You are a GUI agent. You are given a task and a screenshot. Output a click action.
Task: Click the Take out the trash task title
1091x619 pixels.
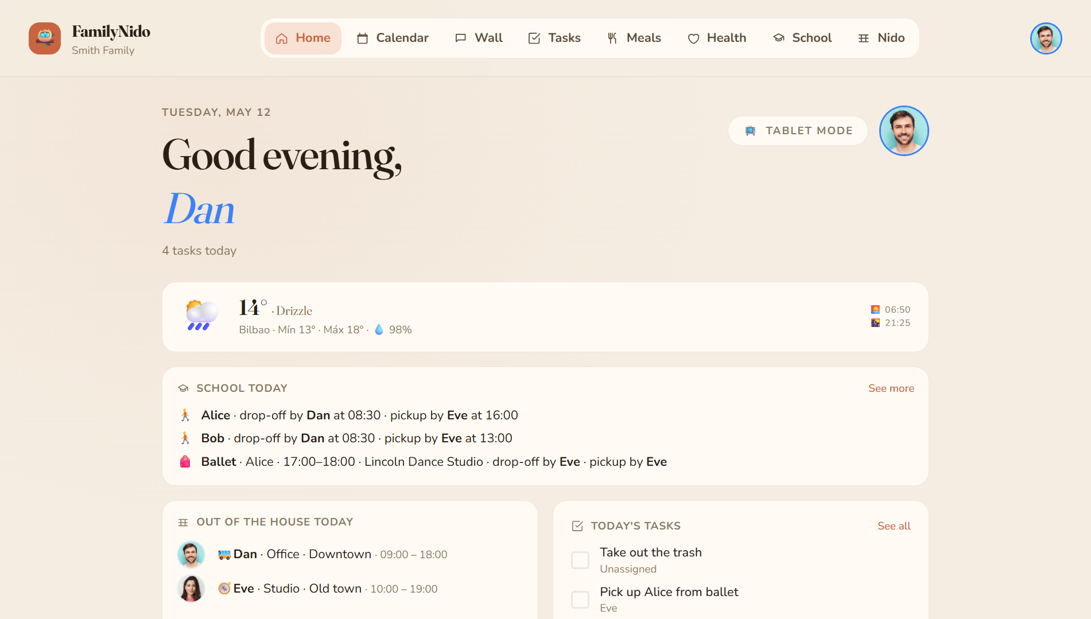pyautogui.click(x=651, y=552)
